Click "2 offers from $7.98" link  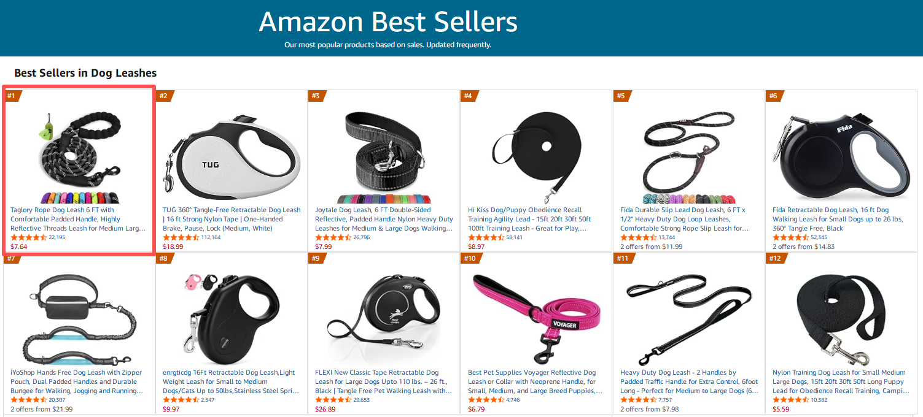pos(651,409)
